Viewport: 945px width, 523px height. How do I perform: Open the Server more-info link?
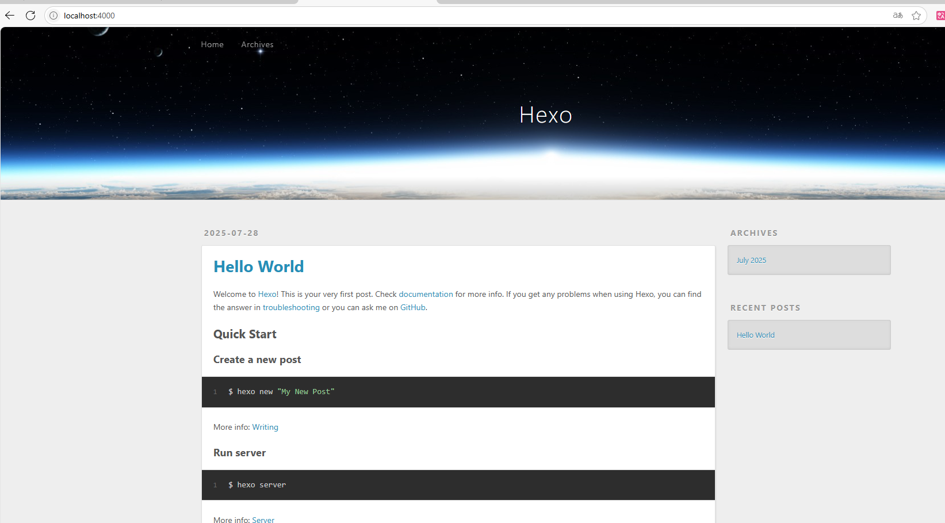tap(263, 520)
